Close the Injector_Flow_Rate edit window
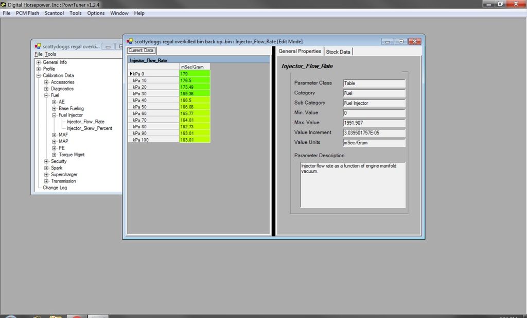 click(x=415, y=41)
